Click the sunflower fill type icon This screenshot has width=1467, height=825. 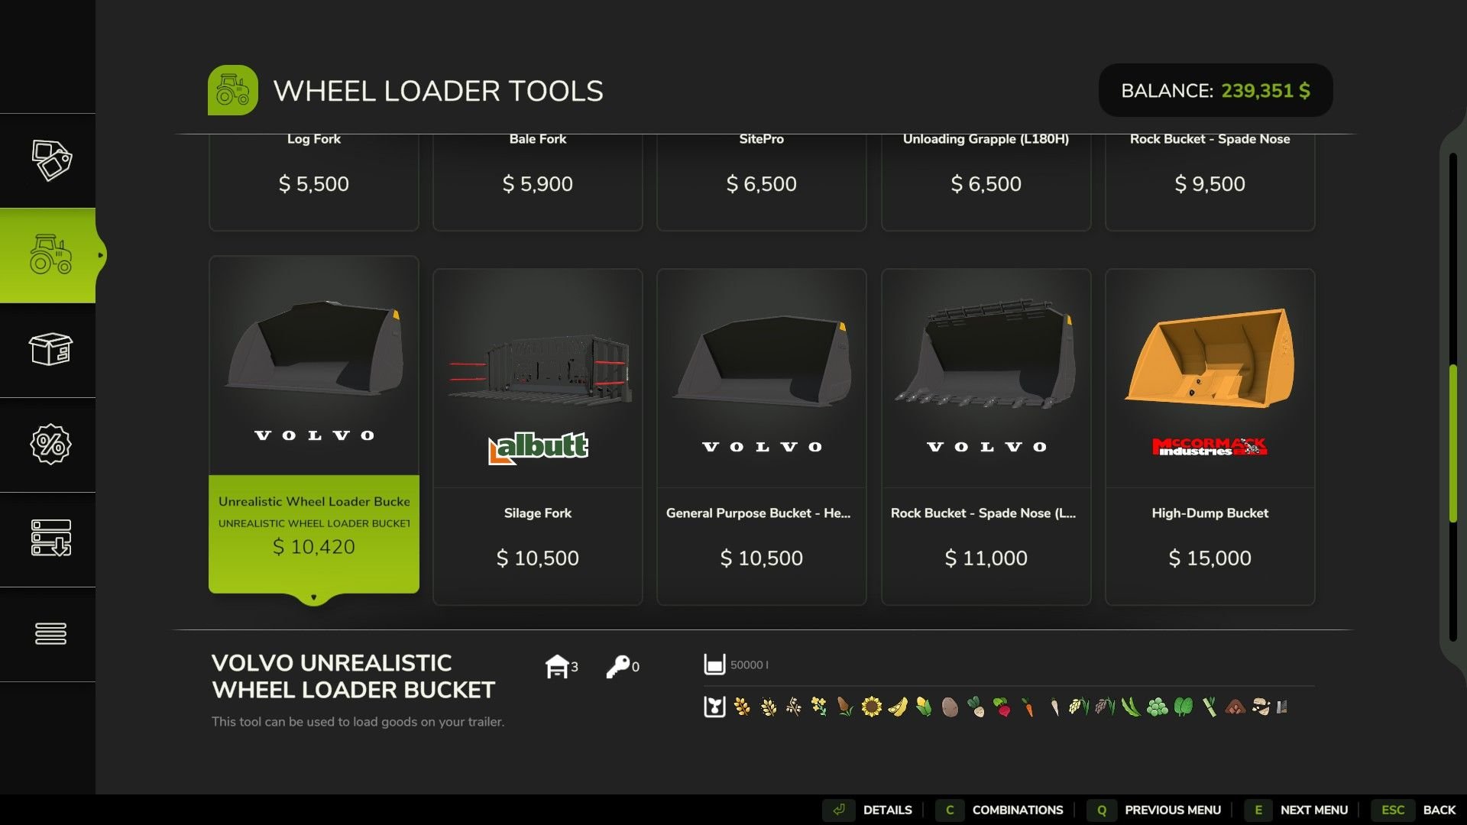coord(871,707)
